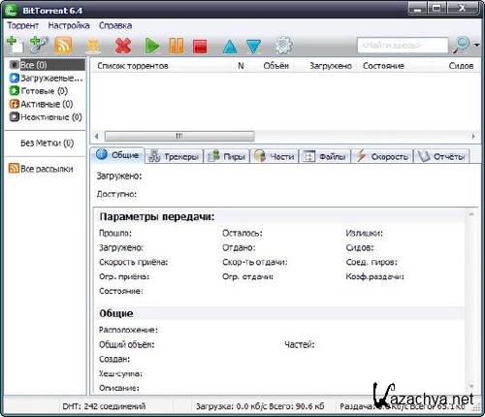
Task: Pause torrent with orange pause icon
Action: click(x=177, y=46)
